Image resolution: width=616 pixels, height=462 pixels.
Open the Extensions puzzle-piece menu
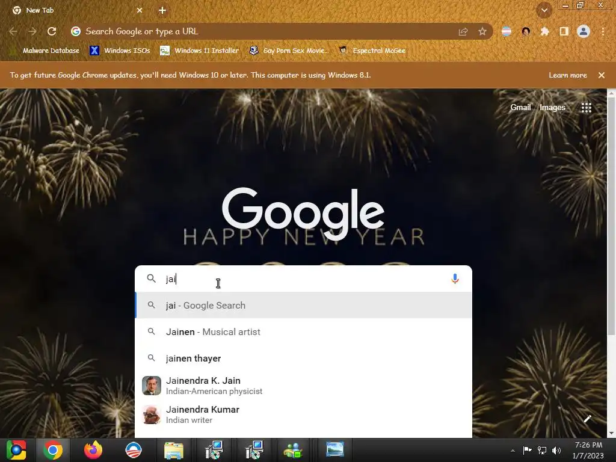(x=544, y=31)
